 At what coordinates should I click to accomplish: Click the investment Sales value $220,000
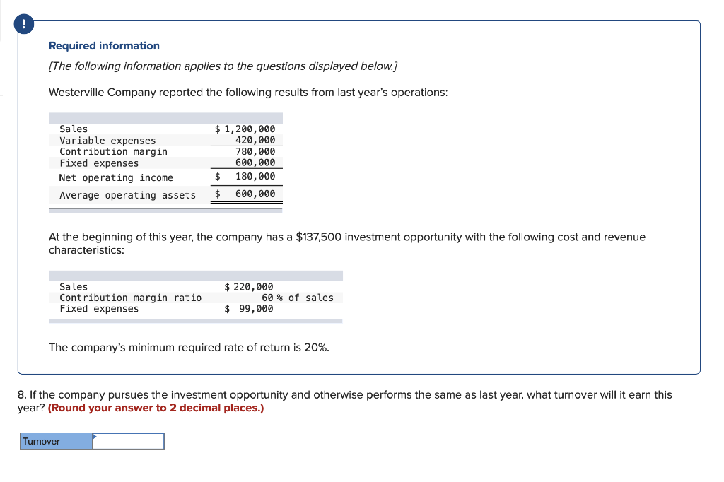tap(249, 287)
